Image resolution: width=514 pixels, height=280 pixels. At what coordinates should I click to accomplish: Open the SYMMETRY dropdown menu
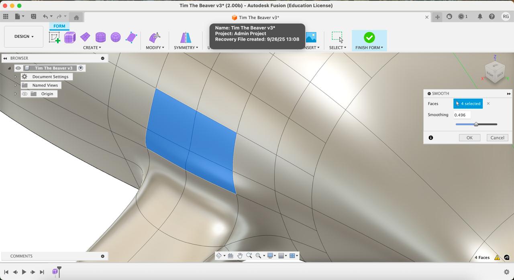coord(186,48)
